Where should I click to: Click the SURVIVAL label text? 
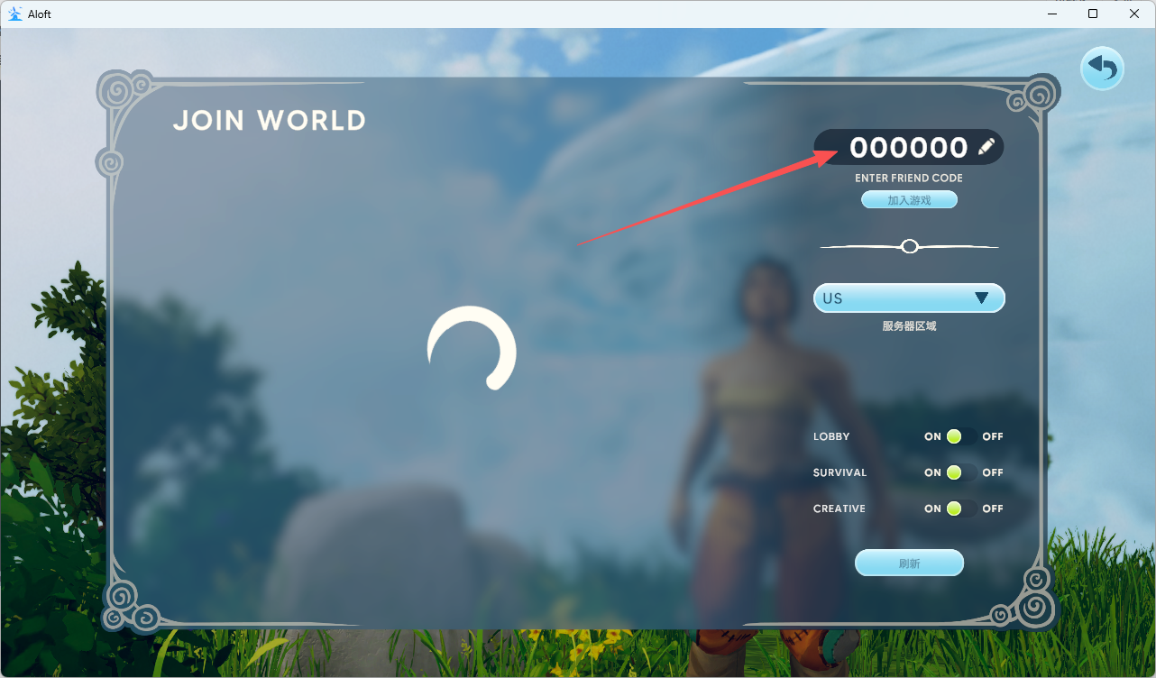coord(839,472)
